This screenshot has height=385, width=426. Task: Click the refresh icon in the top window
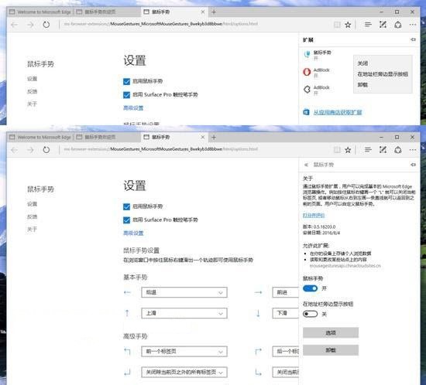point(46,25)
